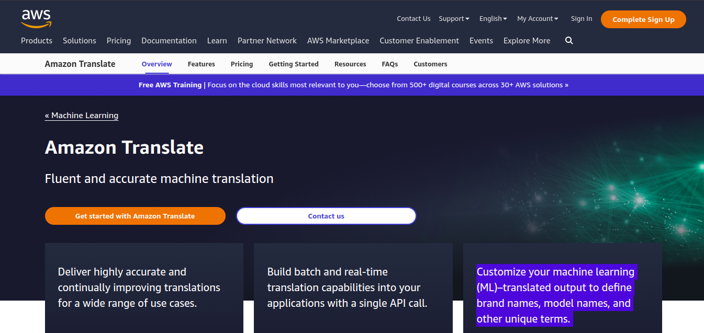Click the Complete Sign Up button

click(643, 19)
